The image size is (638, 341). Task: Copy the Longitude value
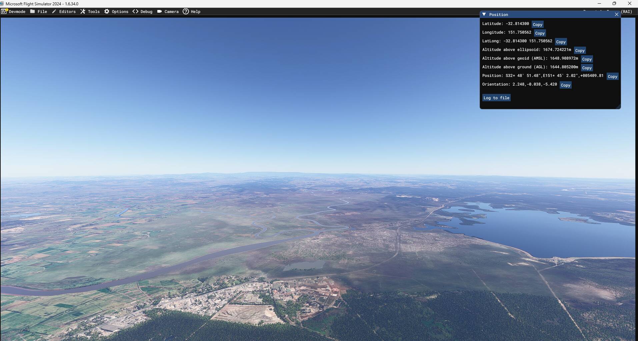[540, 33]
